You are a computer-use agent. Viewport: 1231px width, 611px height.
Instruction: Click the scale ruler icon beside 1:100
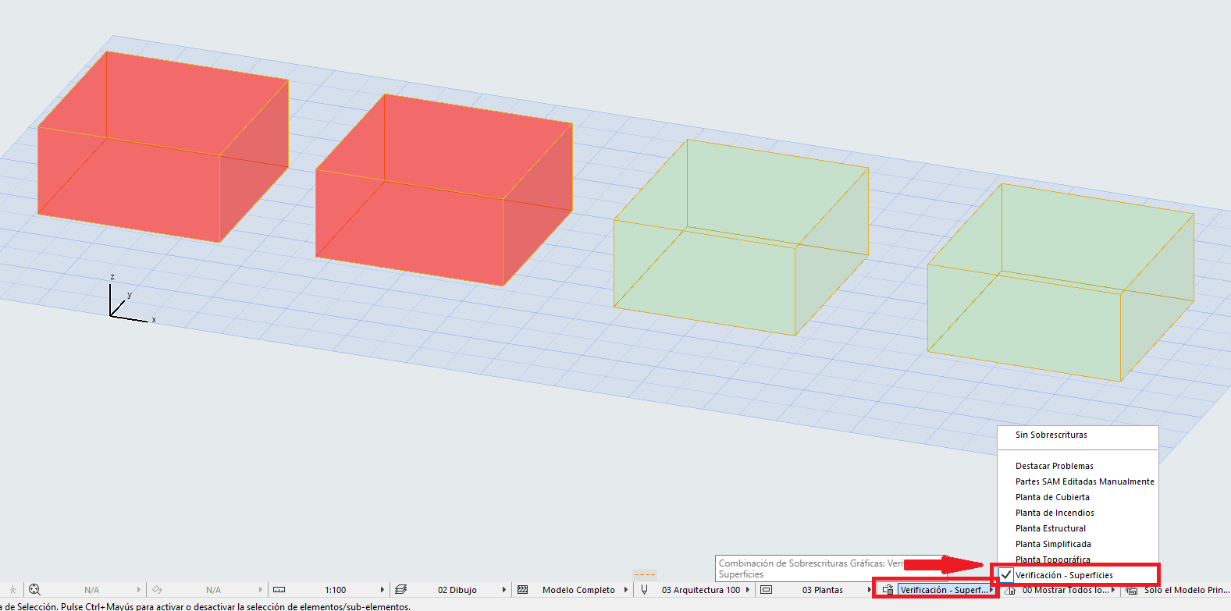[x=279, y=590]
